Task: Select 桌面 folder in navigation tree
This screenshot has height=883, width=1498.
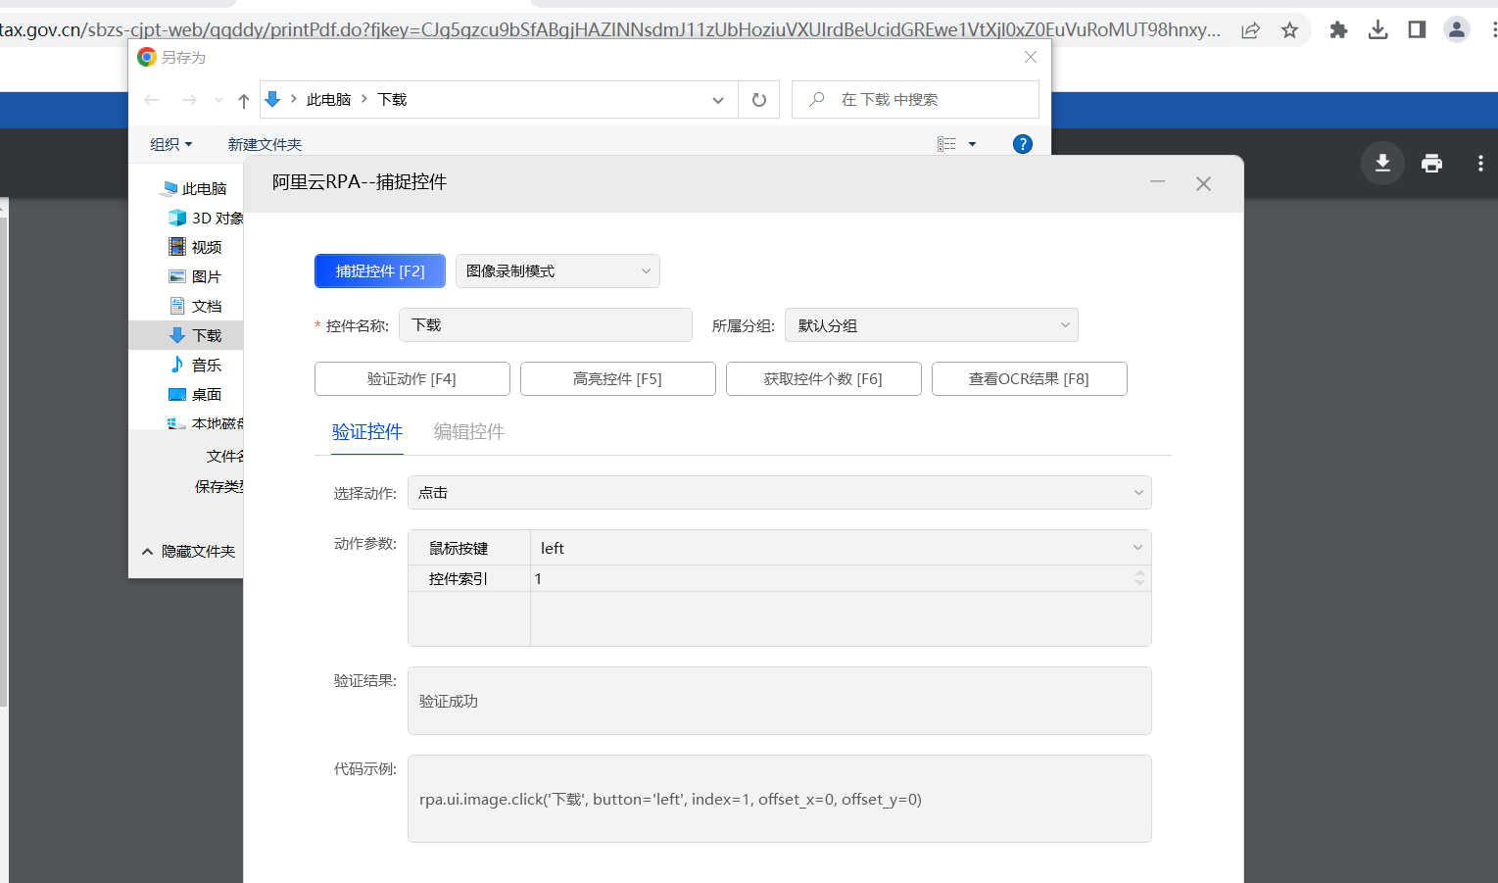Action: [x=196, y=395]
